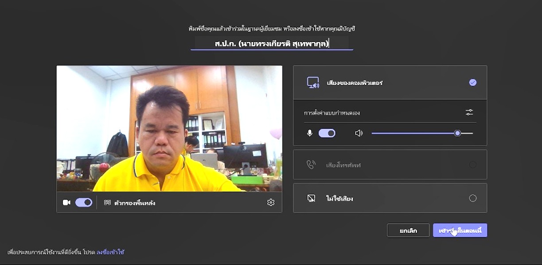This screenshot has height=265, width=542.
Task: Click the computer audio icon
Action: [x=313, y=83]
